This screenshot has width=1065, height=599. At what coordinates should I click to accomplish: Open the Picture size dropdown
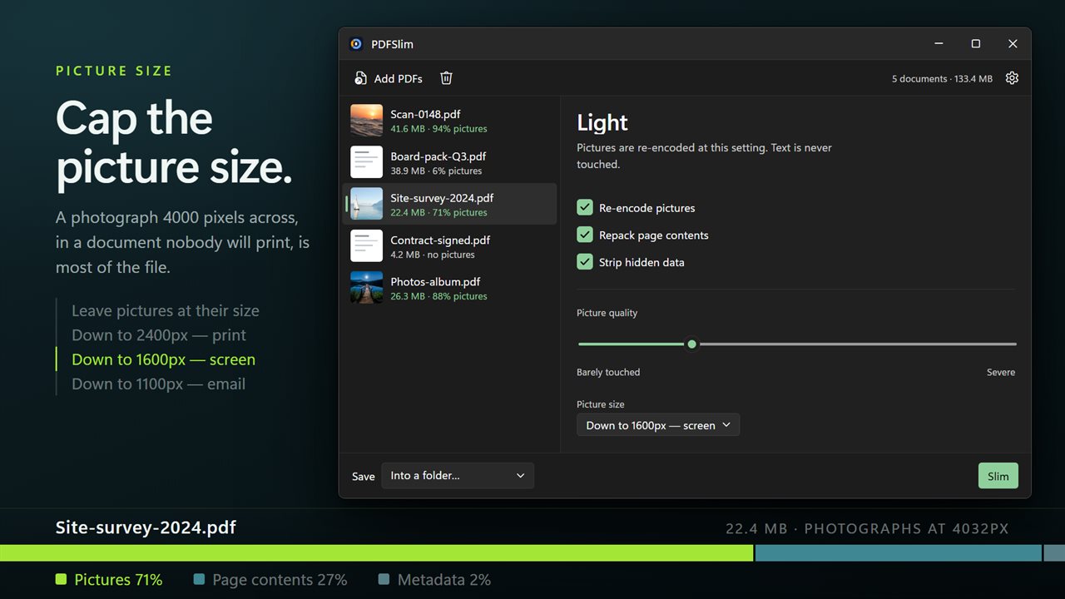click(x=658, y=425)
